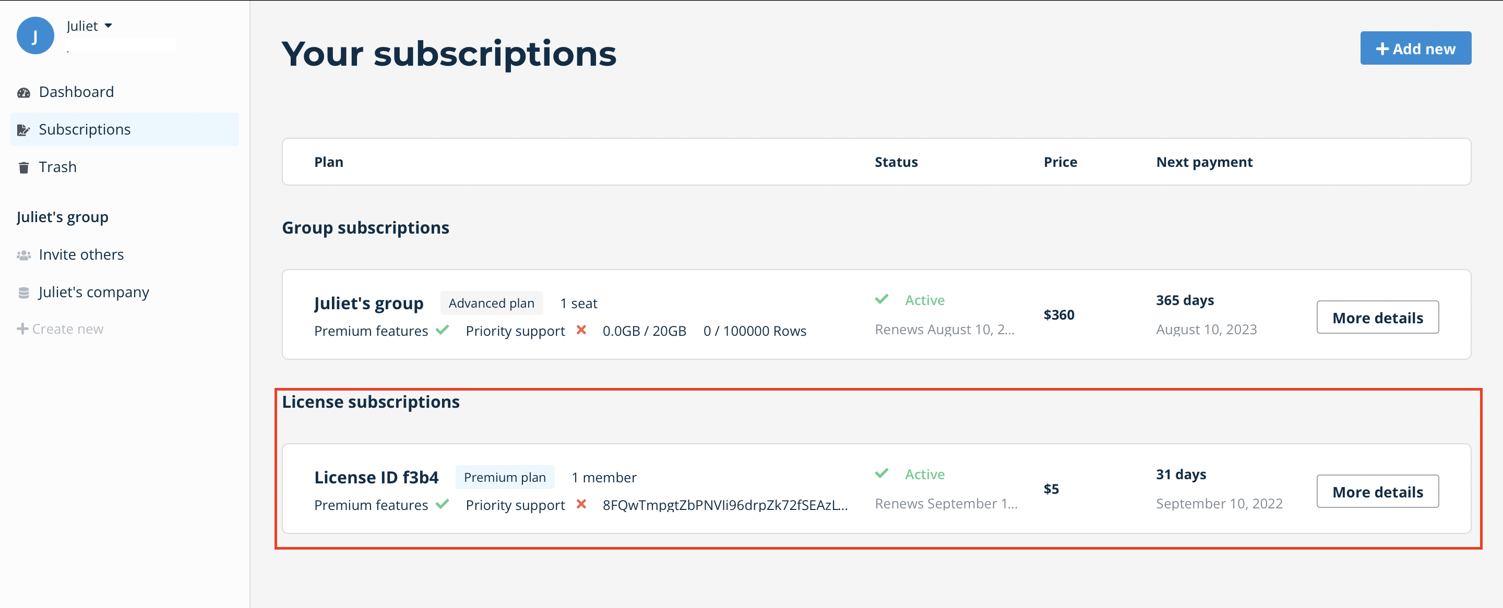Click the Subscriptions pen icon in sidebar

tap(23, 130)
